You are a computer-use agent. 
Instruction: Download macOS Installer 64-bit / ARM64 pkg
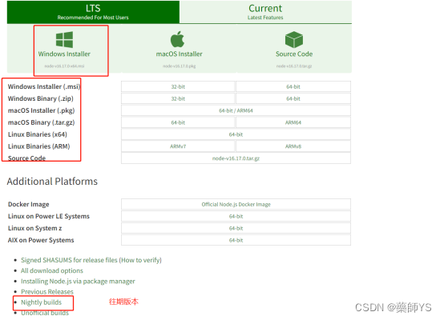(236, 110)
